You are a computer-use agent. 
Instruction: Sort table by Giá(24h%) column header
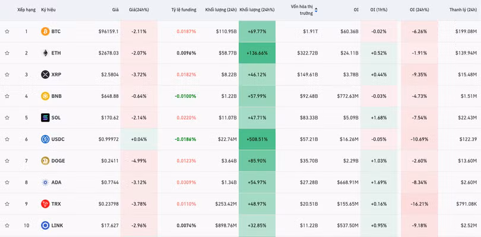click(x=139, y=9)
